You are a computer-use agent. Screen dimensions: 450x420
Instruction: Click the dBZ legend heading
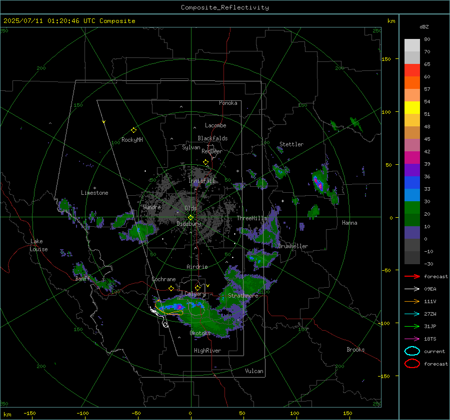tap(424, 27)
